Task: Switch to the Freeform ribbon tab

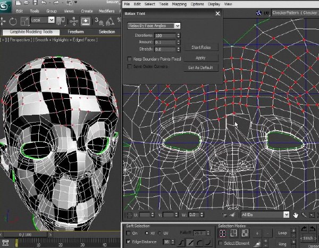Action: [75, 32]
